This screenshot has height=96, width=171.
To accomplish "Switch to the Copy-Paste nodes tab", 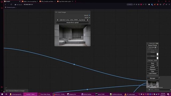I will [65, 1].
